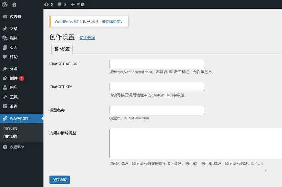Focus the 模型名称 input field
The width and height of the screenshot is (282, 187).
157,110
